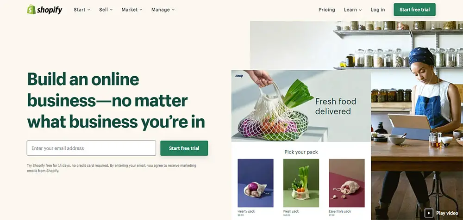Viewport: 463px width, 220px height.
Task: Click the Shopify wordmark text
Action: [50, 10]
